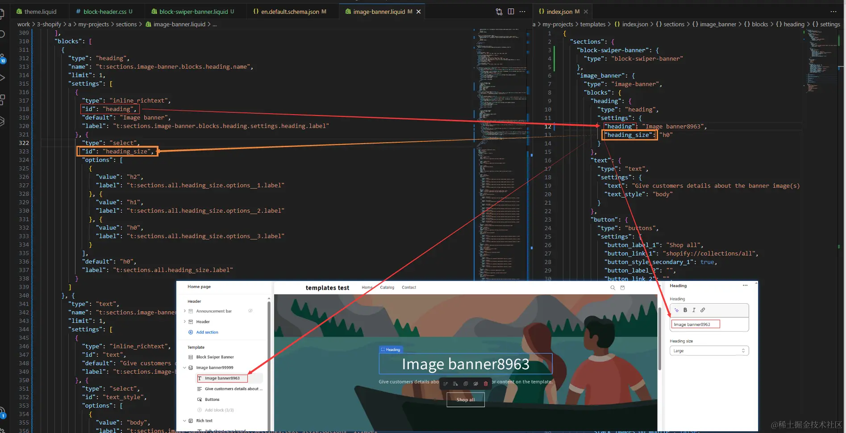Click my-projects breadcrumb in left editor
The height and width of the screenshot is (433, 846).
pos(93,24)
